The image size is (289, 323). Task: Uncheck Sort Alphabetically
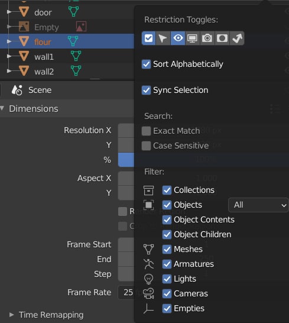point(146,64)
